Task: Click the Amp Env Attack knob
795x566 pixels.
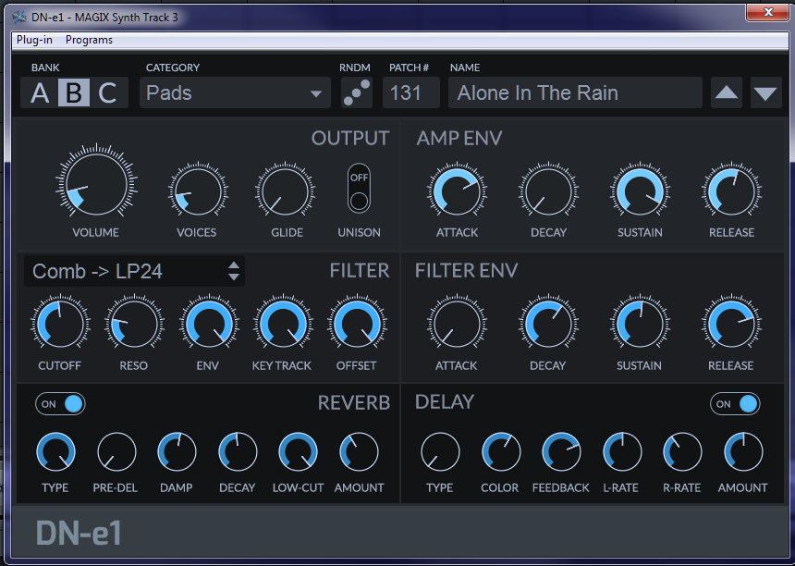Action: [457, 192]
